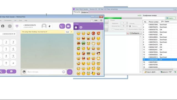
Task: Open voice call dropdown on purple phone button
Action: point(64,26)
